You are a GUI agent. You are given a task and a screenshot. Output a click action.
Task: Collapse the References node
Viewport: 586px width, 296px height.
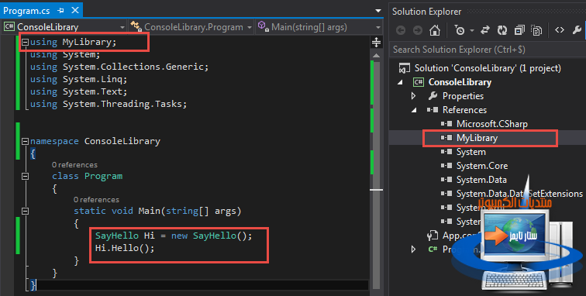[x=414, y=110]
